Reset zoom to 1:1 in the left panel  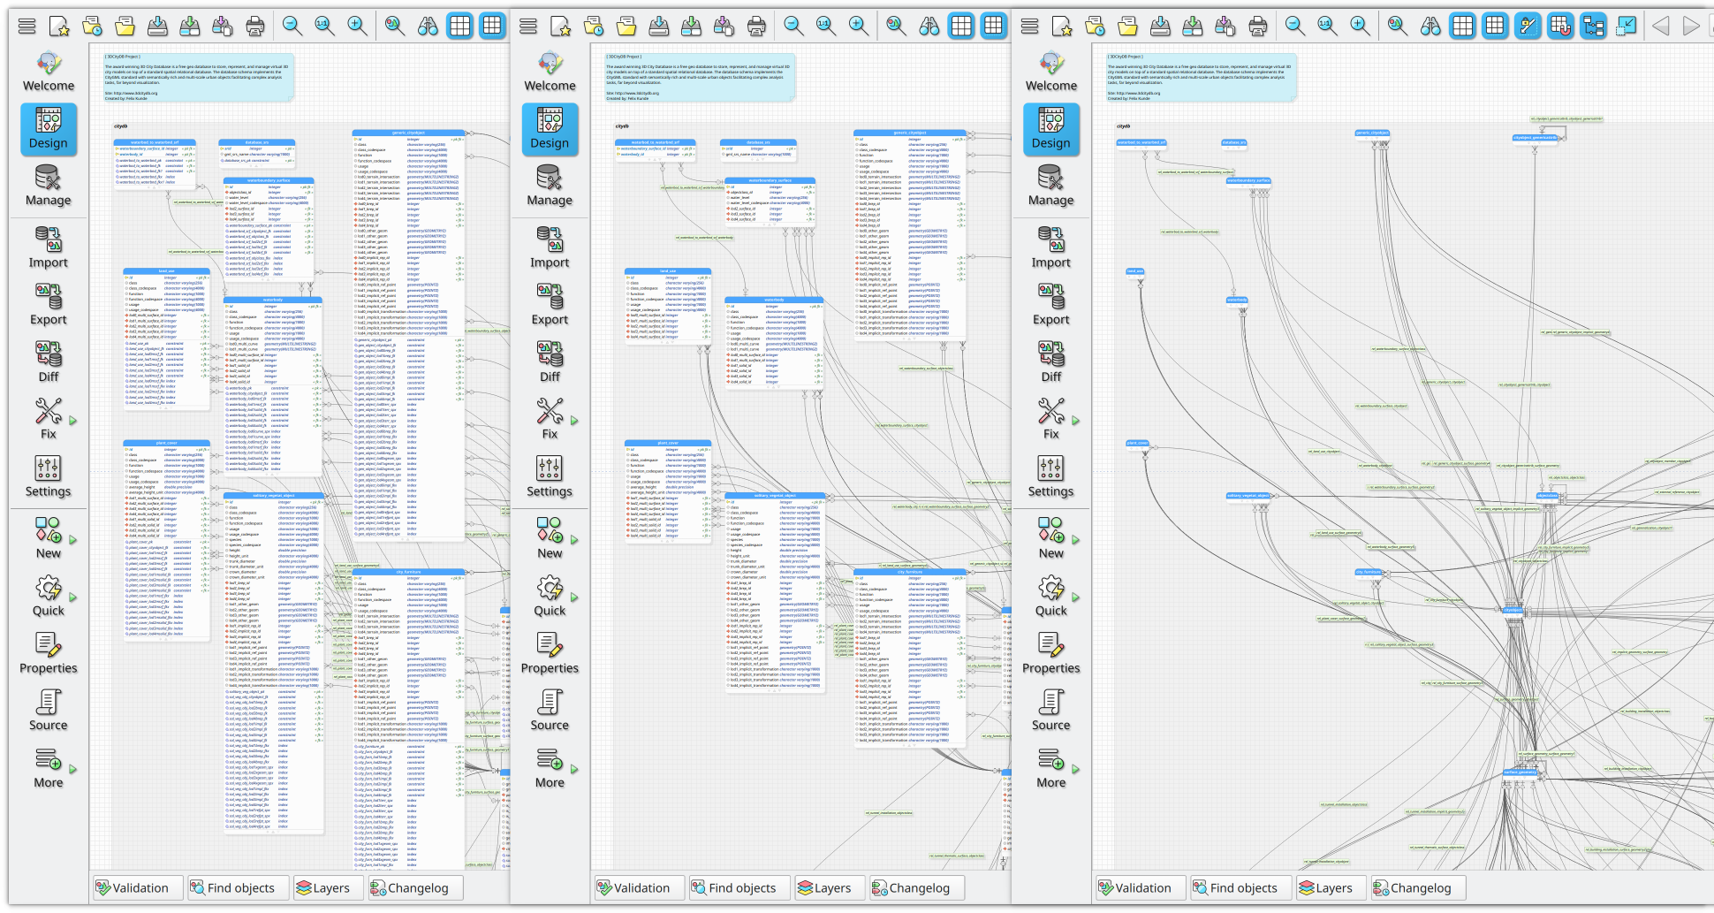point(324,27)
